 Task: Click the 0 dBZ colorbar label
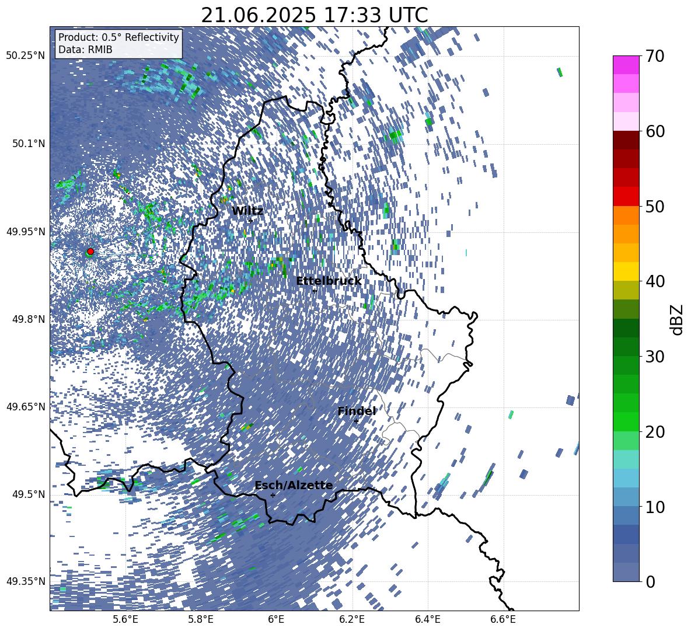point(650,581)
